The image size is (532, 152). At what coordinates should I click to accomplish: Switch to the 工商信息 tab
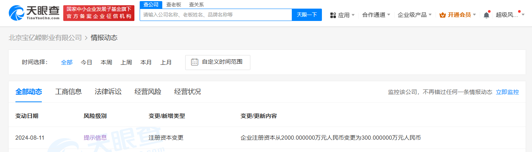coord(69,92)
